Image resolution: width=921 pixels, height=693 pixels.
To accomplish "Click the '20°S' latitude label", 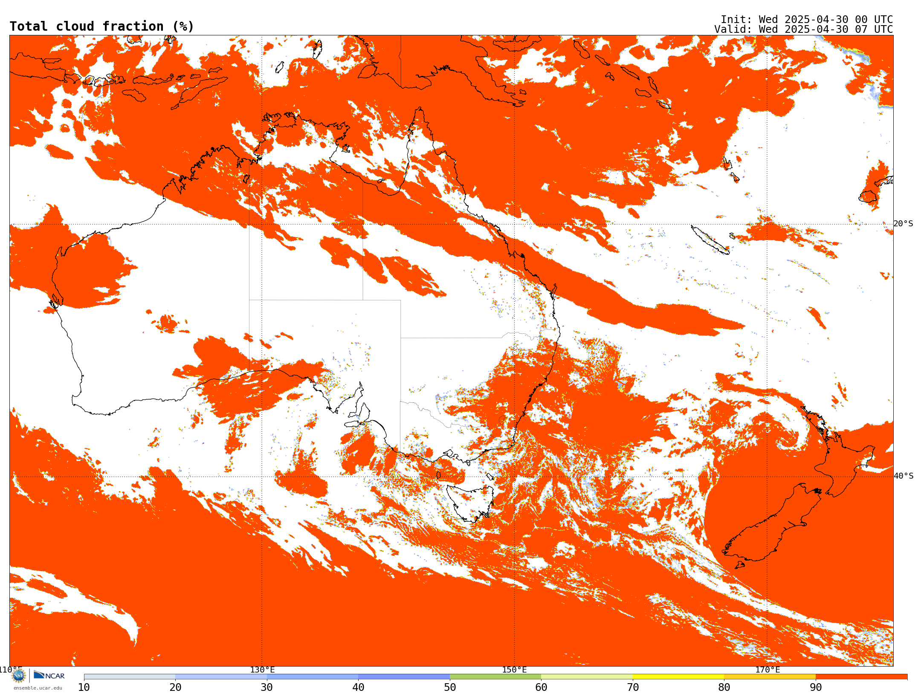I will [904, 224].
